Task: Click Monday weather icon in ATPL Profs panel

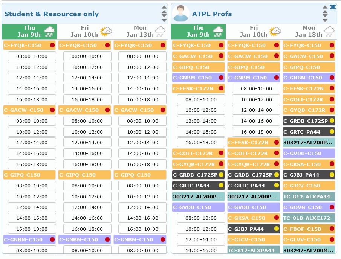Action: pyautogui.click(x=330, y=31)
